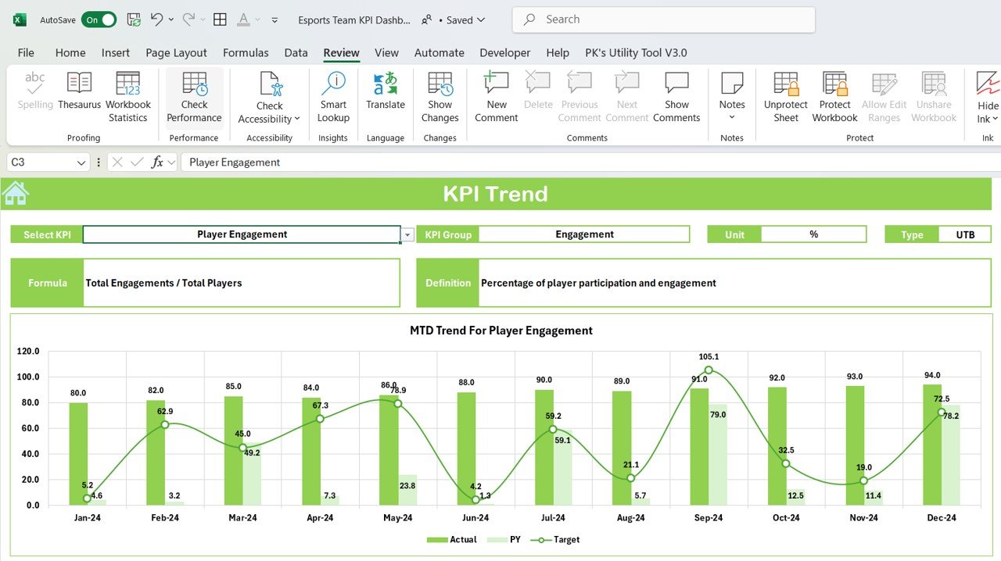Click the formula bar showing Player Engagement
This screenshot has width=1001, height=561.
[x=590, y=162]
